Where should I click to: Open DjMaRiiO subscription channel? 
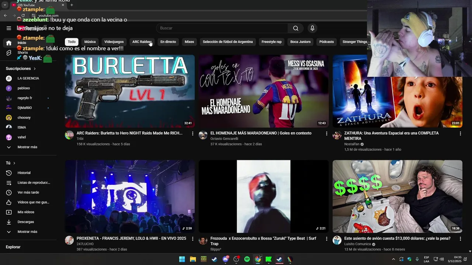(x=29, y=108)
